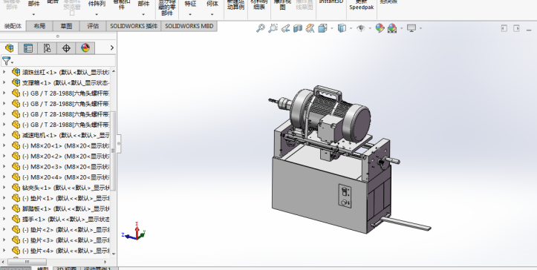Expand the 钻夹头<1> tree node
The width and height of the screenshot is (537, 270).
[4, 187]
